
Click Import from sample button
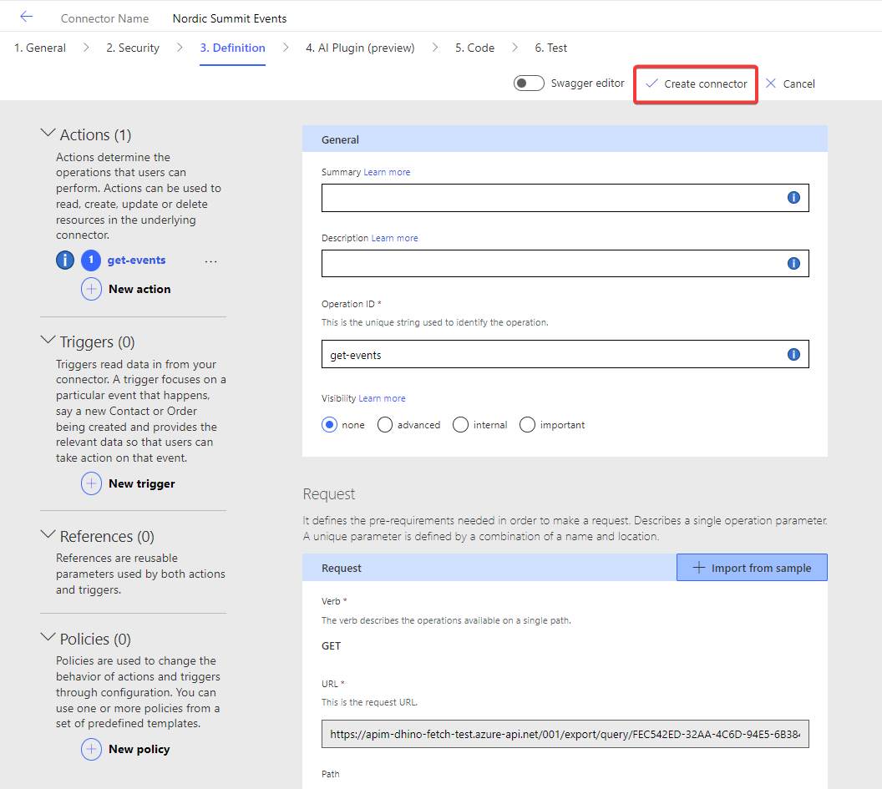click(x=752, y=568)
